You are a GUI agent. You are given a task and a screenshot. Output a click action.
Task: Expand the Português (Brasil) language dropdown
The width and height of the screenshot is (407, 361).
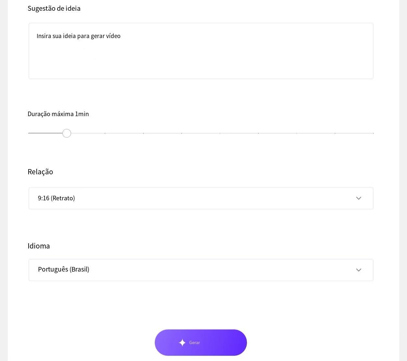pos(201,270)
